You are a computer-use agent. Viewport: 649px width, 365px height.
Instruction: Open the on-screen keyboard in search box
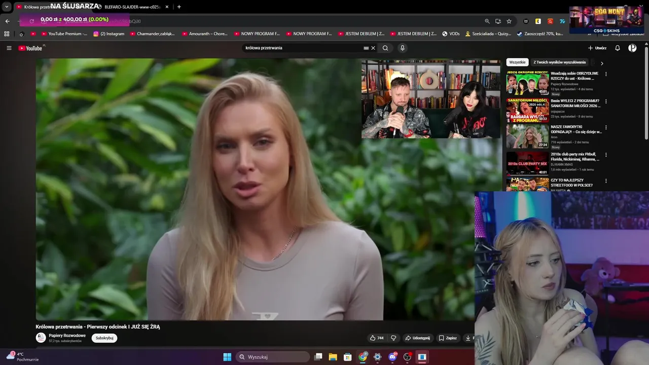(x=366, y=48)
